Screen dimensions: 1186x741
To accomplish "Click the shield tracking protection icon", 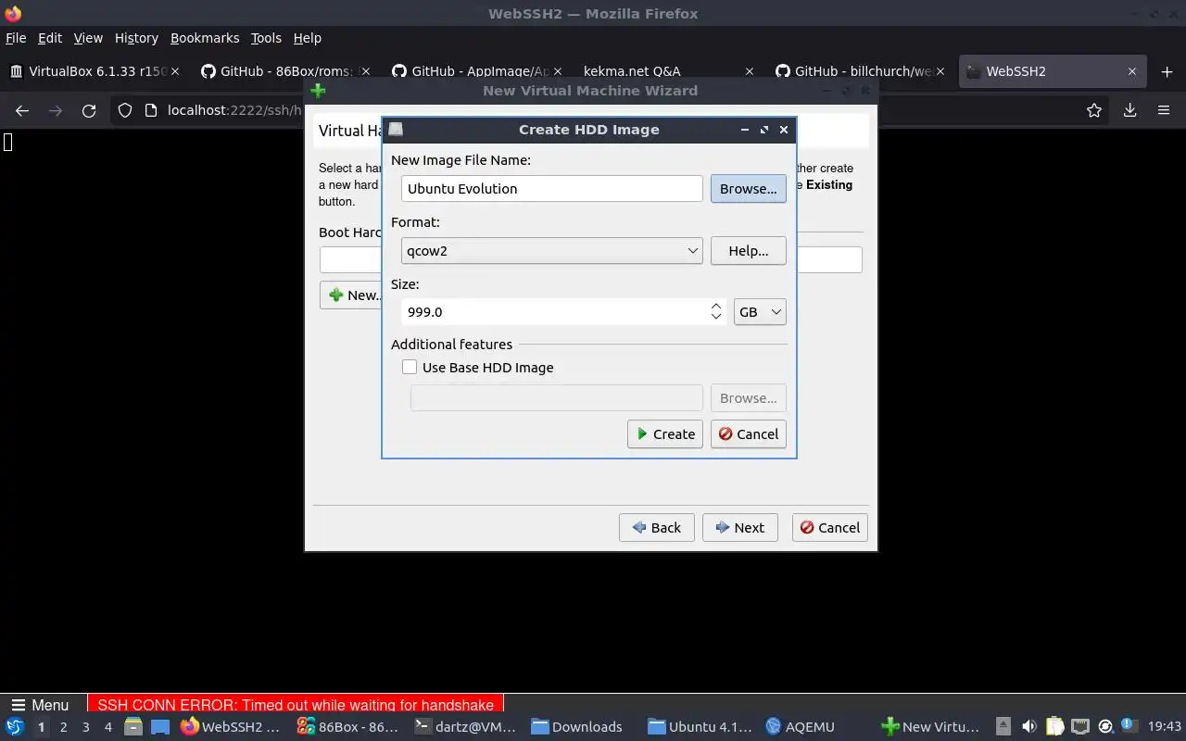I will 125,110.
